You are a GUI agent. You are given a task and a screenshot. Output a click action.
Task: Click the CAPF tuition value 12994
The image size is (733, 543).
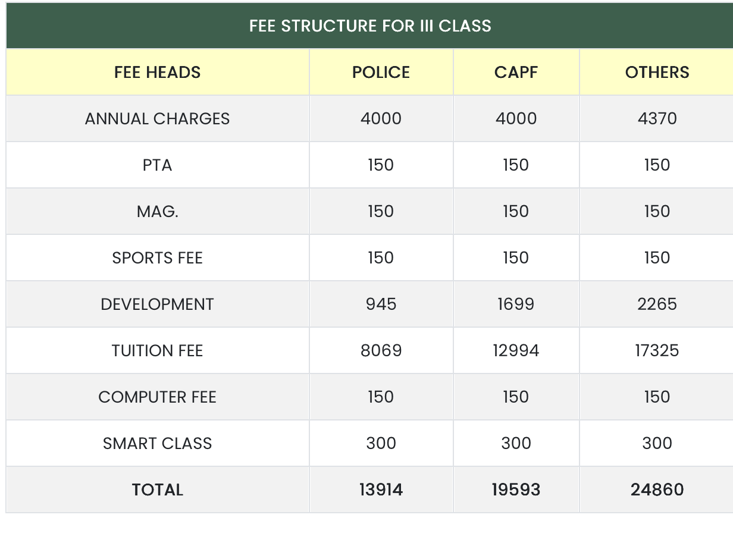[516, 351]
